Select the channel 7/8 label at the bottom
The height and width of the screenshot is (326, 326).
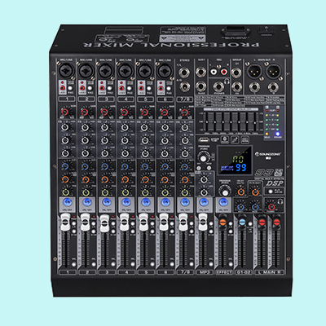click(x=185, y=271)
